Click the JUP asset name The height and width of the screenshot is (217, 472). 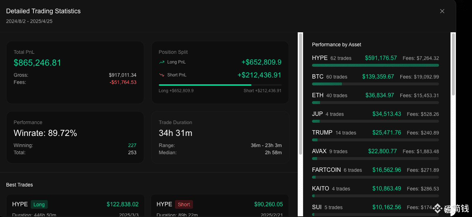317,114
